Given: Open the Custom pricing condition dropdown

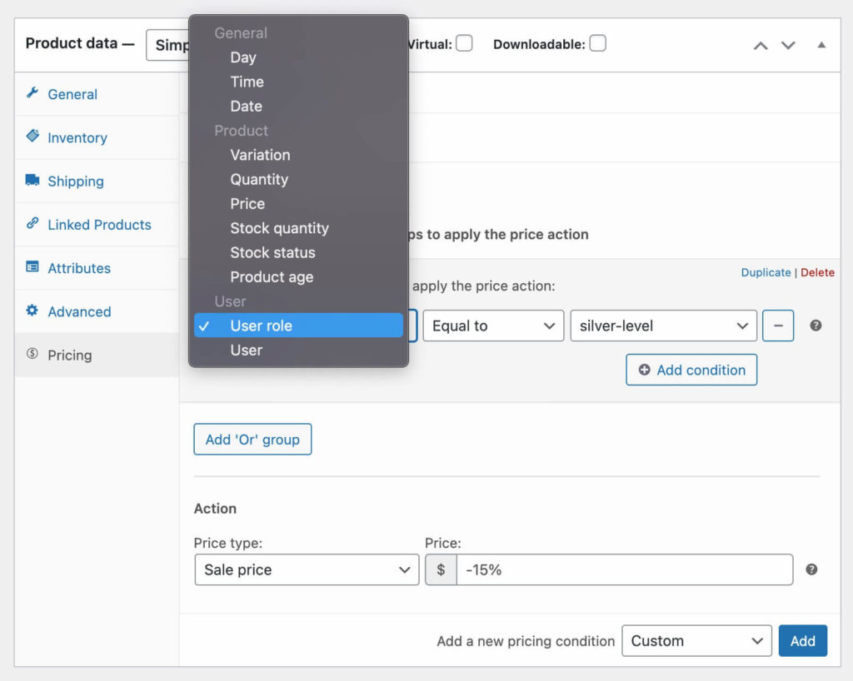Looking at the screenshot, I should pos(697,641).
